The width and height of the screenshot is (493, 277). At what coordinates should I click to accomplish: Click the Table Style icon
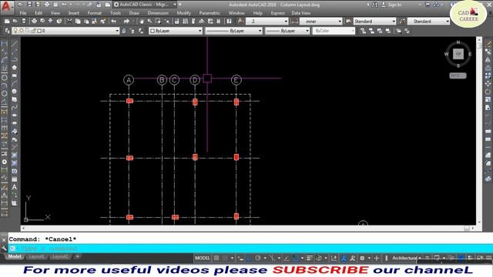click(x=348, y=22)
